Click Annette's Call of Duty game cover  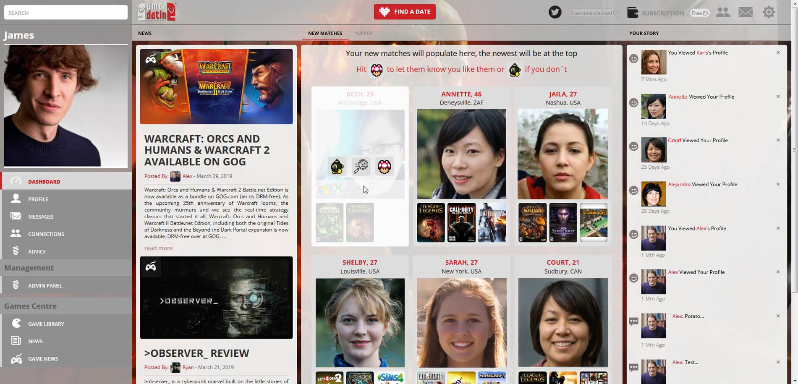(x=461, y=222)
